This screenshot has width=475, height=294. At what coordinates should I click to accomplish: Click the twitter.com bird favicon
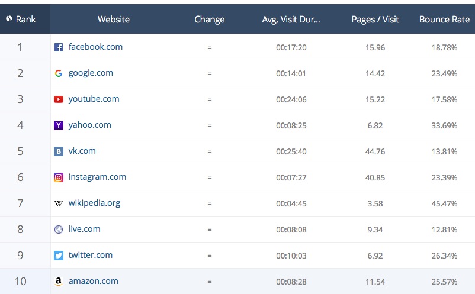pos(59,256)
